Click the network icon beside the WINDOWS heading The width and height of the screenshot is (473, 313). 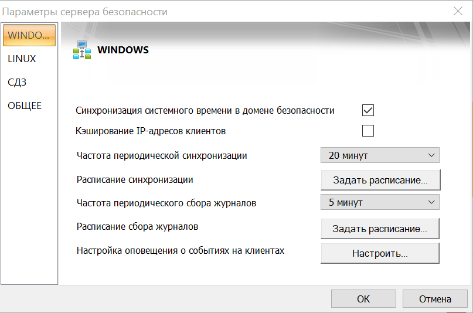pos(81,50)
